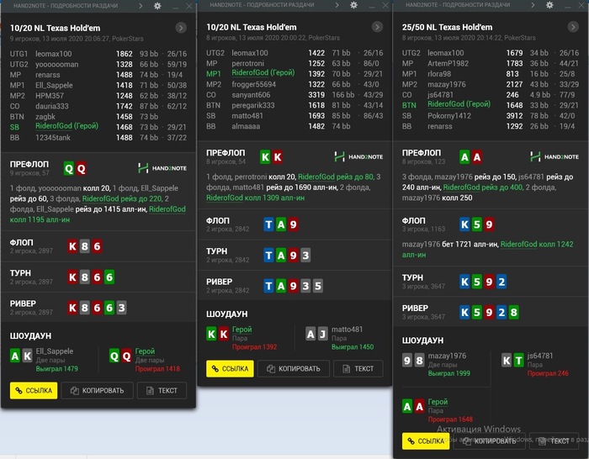The width and height of the screenshot is (589, 459).
Task: Click green T card of js64781 showdown
Action: point(519,361)
